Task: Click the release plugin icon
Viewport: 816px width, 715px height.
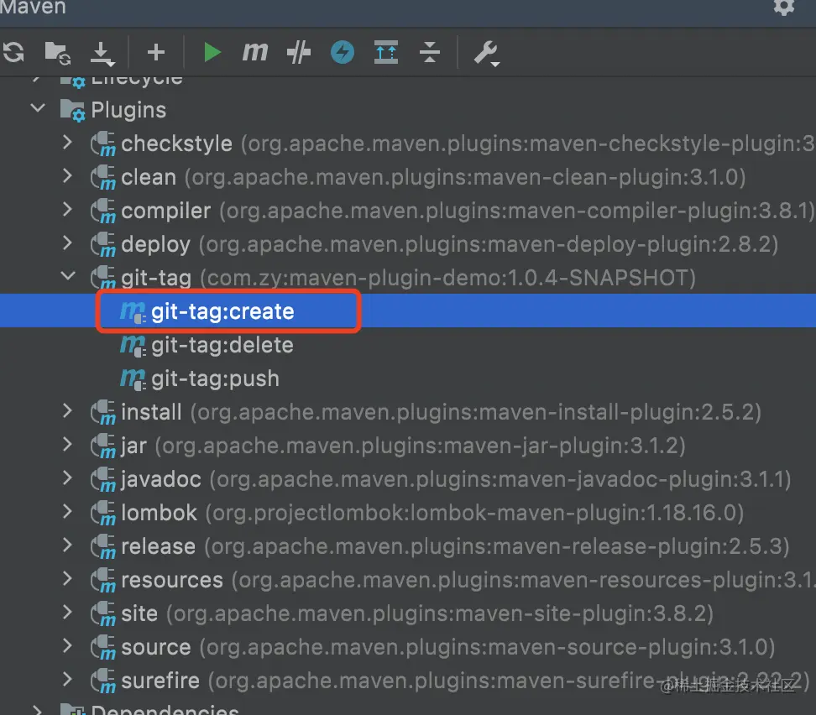Action: [103, 546]
